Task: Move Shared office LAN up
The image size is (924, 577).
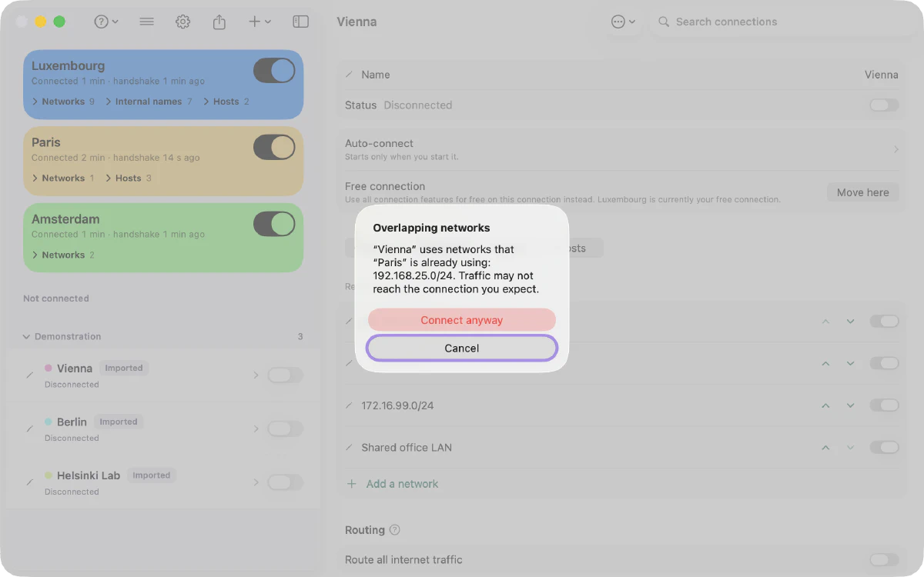Action: (x=825, y=448)
